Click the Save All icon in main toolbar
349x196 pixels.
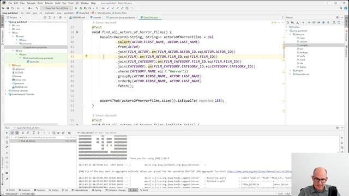pyautogui.click(x=8, y=8)
